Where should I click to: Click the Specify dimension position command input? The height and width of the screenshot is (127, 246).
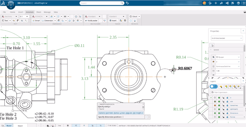(120, 117)
